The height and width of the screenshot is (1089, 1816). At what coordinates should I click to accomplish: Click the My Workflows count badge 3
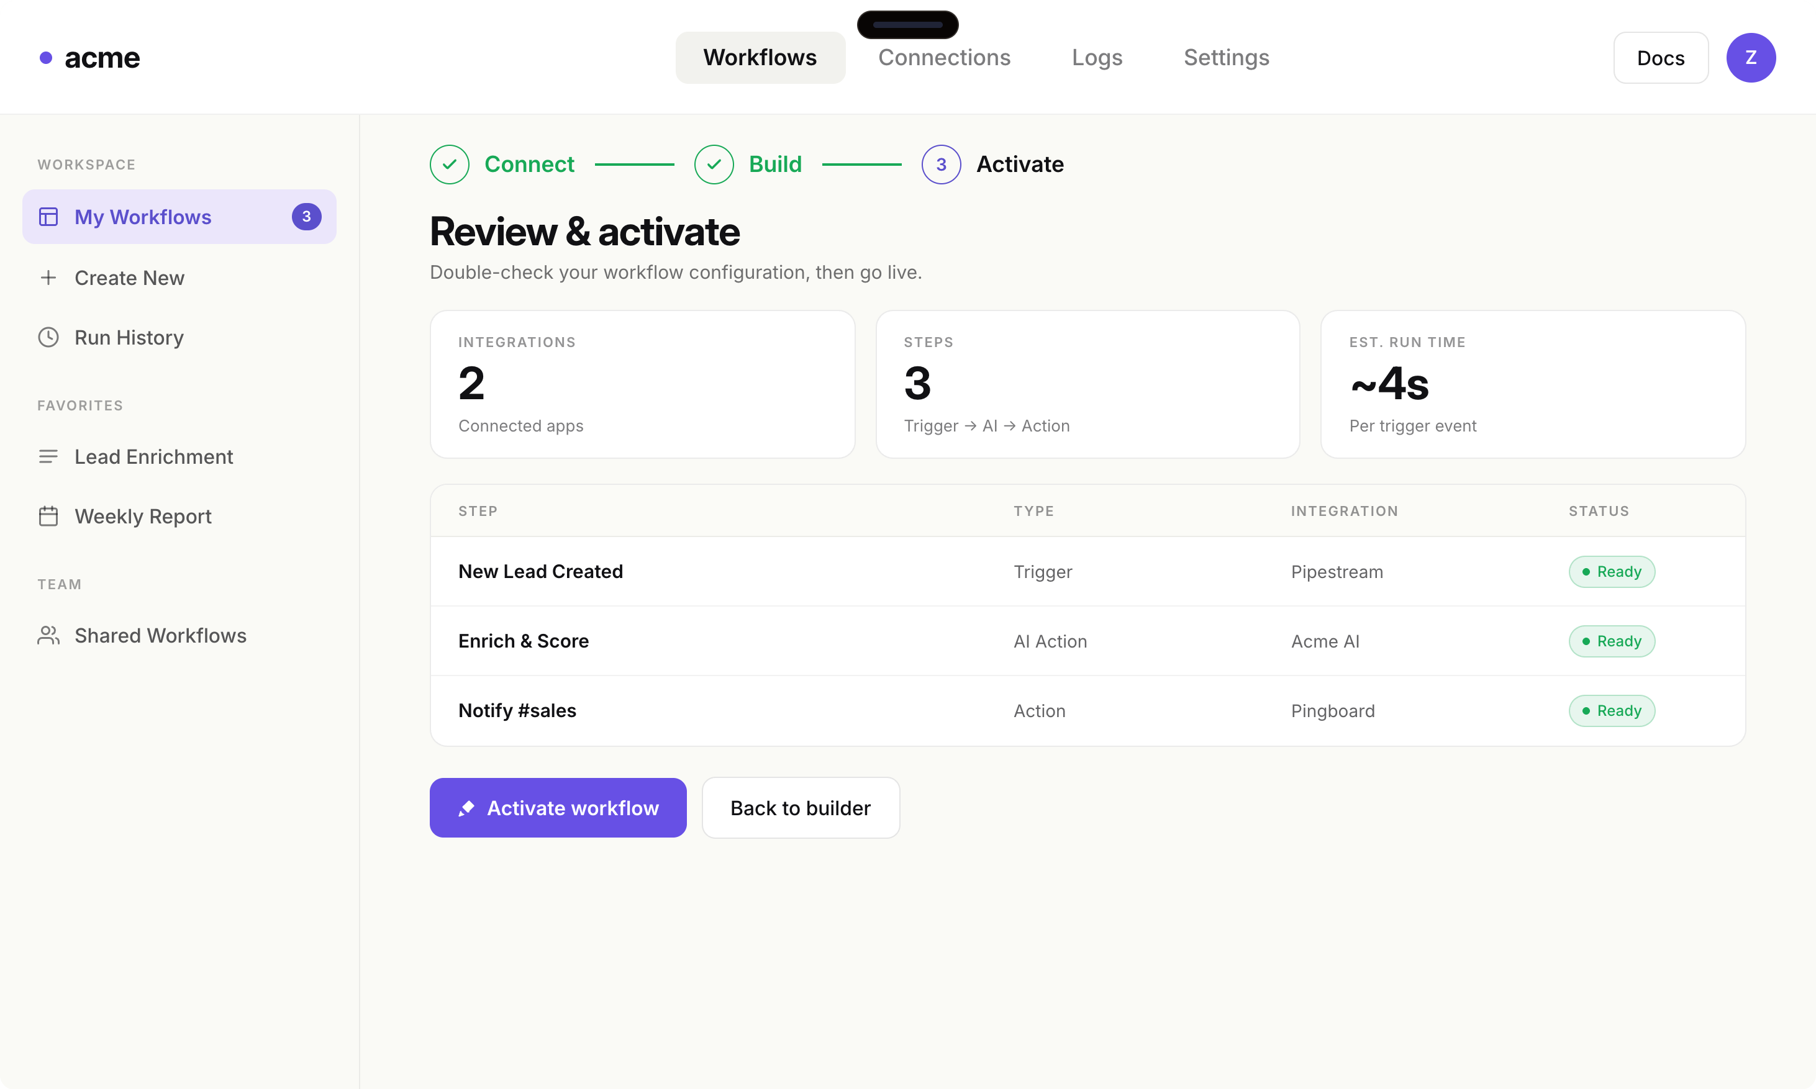click(x=306, y=217)
